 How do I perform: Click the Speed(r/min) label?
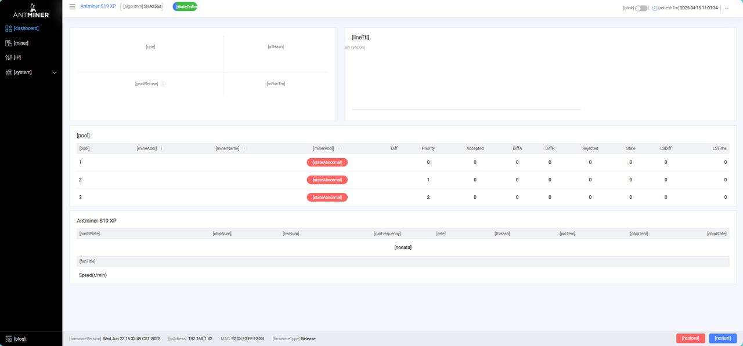93,275
